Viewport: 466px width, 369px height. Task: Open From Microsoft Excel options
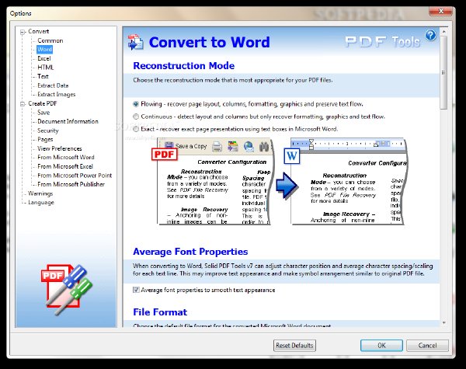coord(65,166)
